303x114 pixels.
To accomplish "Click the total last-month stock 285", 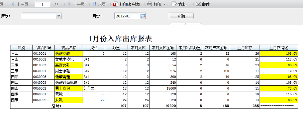I will coord(245,106).
